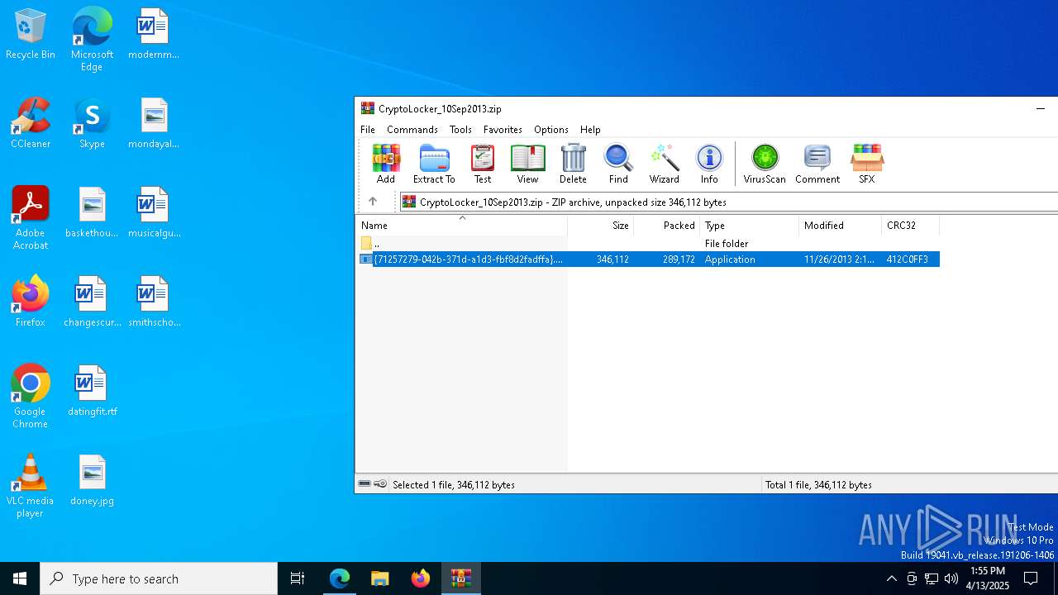Screen dimensions: 1058x595
Task: Open the Help menu
Action: pos(590,130)
